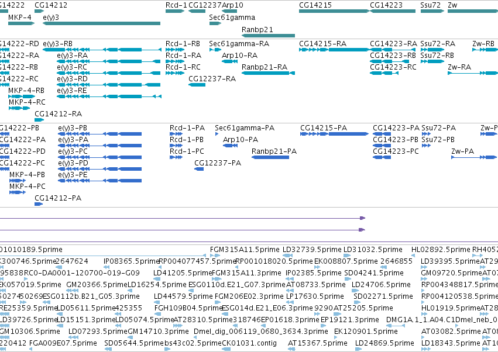Screen dimensions: 498x352
Task: Select the Ranbp21 gene bar
Action: [x=269, y=36]
